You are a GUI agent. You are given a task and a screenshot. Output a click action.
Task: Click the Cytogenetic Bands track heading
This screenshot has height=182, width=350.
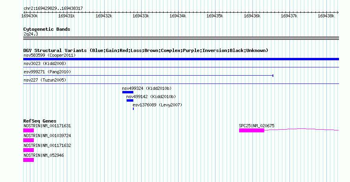(x=47, y=29)
